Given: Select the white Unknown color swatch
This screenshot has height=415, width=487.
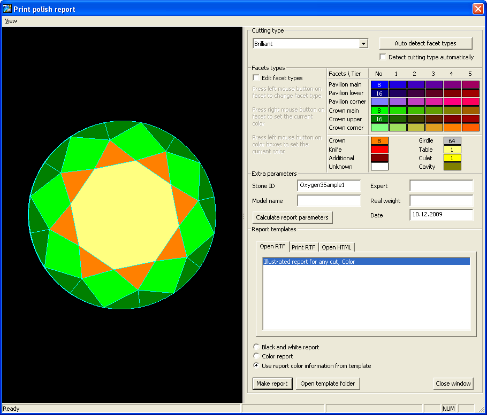Looking at the screenshot, I should tap(379, 167).
